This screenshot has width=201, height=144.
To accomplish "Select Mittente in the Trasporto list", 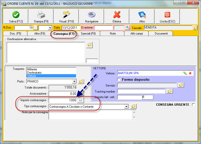I will click(x=51, y=69).
